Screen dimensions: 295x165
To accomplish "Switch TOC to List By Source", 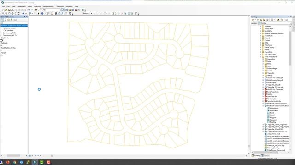I will [x=6, y=20].
